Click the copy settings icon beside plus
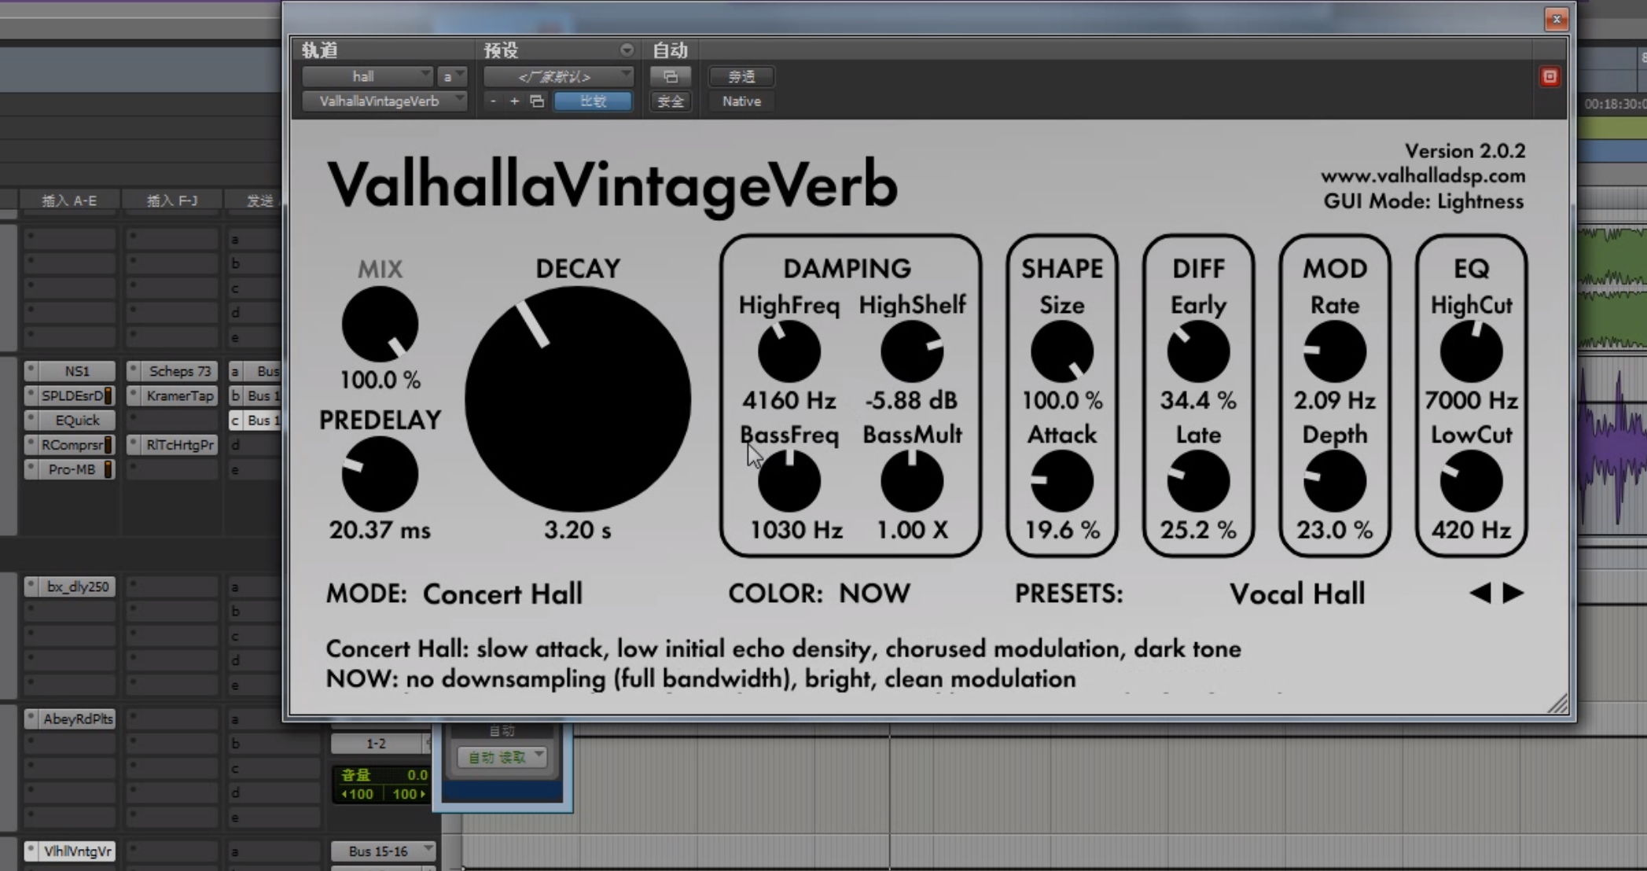Screen dimensions: 1647x871 (537, 101)
